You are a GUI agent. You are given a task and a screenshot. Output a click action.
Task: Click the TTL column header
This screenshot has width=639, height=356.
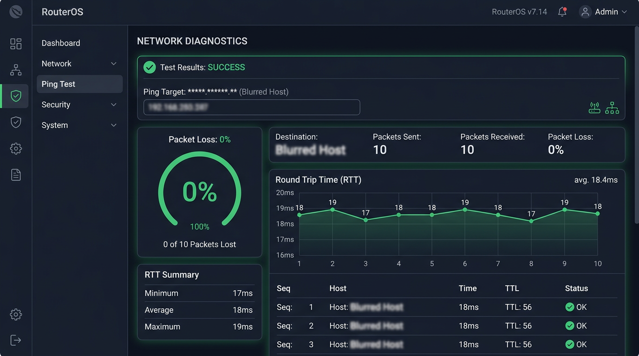point(512,288)
